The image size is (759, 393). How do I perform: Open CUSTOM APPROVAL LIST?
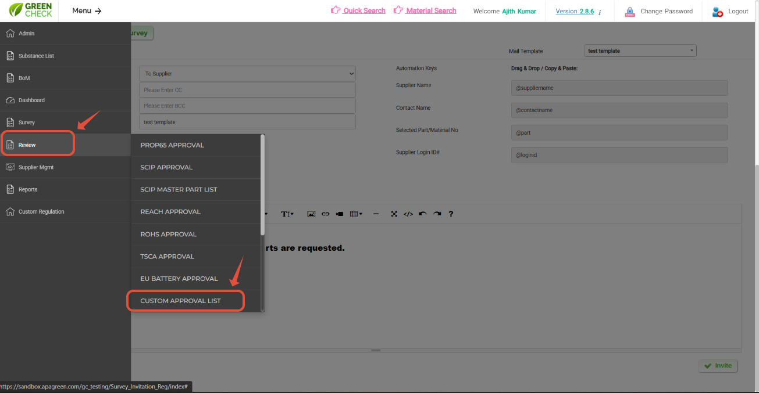pos(196,301)
